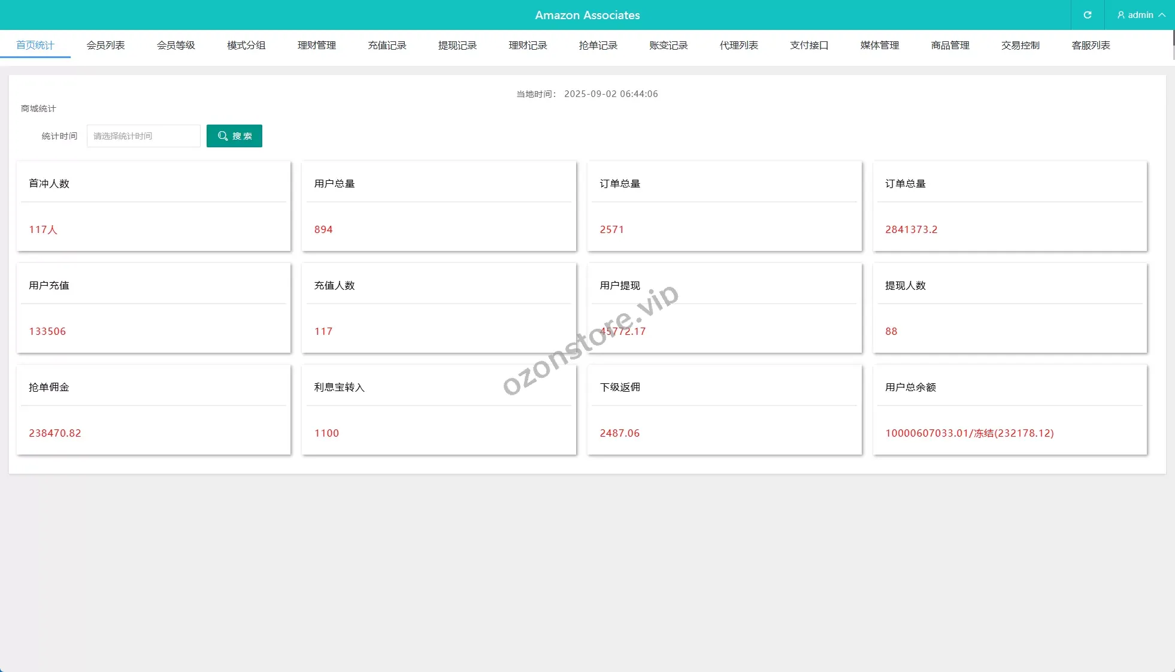The width and height of the screenshot is (1175, 672).
Task: Click the 用户总余额 statistics card
Action: pyautogui.click(x=1010, y=410)
